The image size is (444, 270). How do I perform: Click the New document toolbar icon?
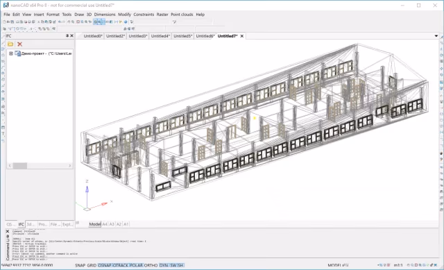(4, 22)
